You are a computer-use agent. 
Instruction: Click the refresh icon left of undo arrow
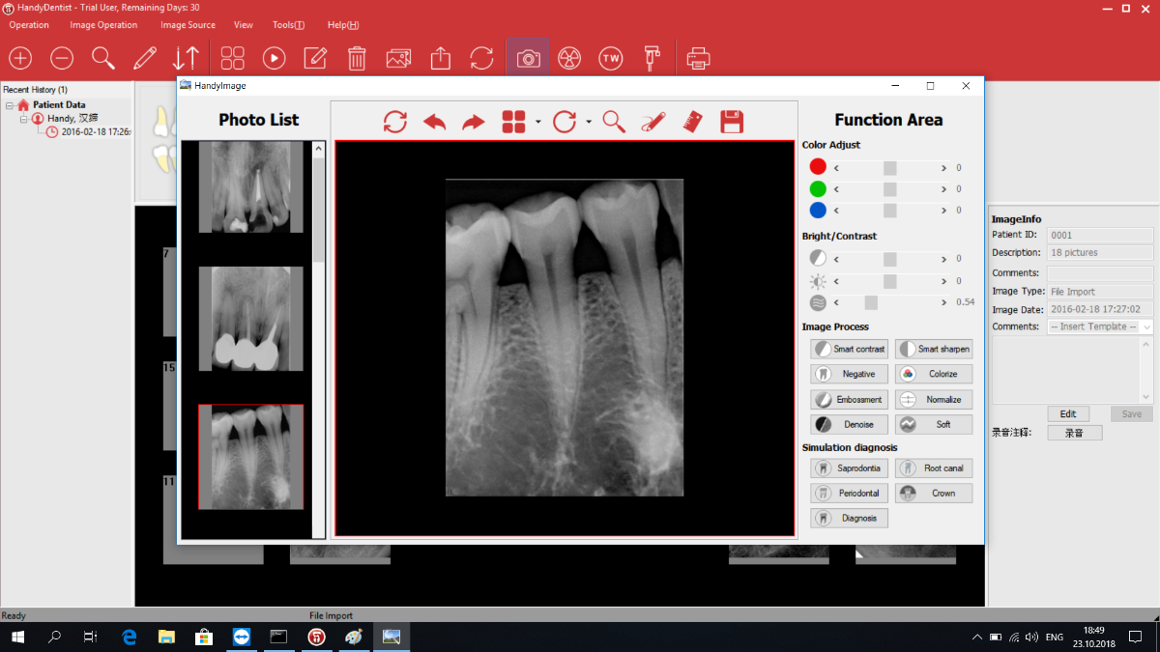[394, 122]
